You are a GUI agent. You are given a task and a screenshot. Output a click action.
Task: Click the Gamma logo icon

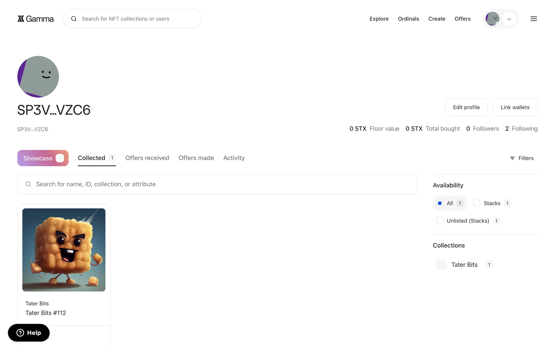pyautogui.click(x=21, y=19)
